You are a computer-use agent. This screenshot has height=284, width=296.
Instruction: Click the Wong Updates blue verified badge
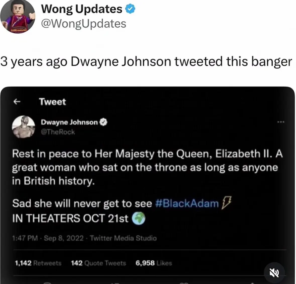131,9
